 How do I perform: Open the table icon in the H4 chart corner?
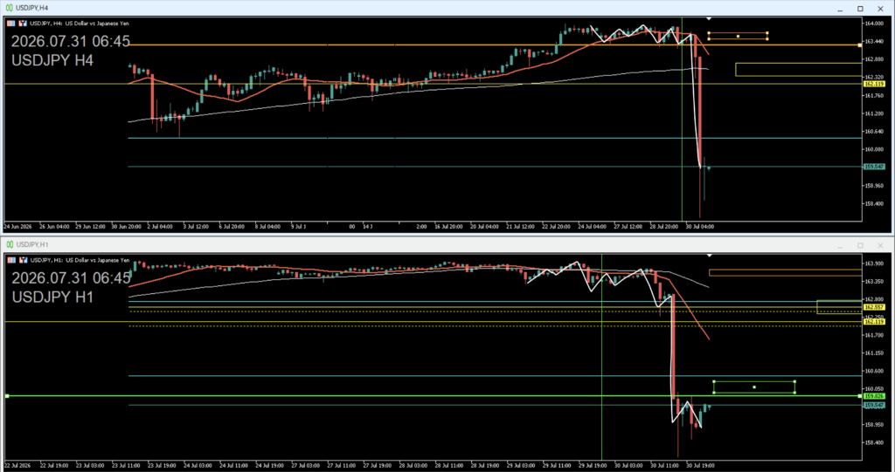[x=10, y=24]
